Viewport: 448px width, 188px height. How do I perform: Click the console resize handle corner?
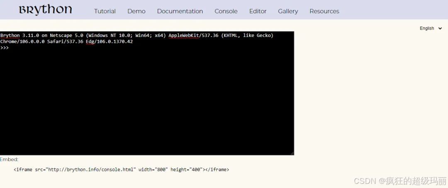(x=292, y=154)
